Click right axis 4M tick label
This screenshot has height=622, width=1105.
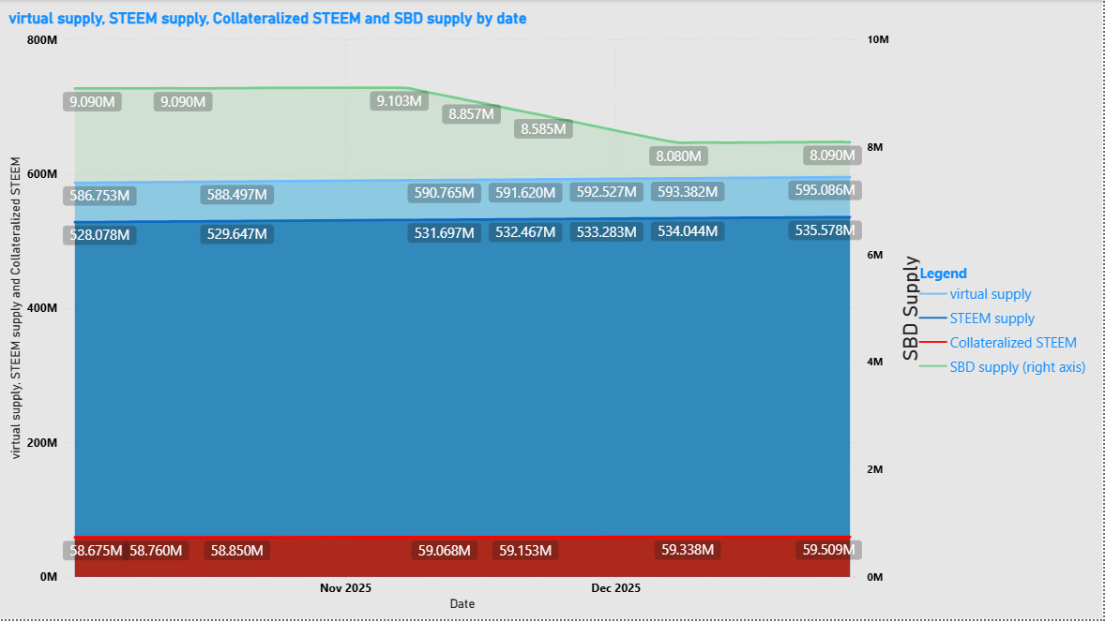874,362
